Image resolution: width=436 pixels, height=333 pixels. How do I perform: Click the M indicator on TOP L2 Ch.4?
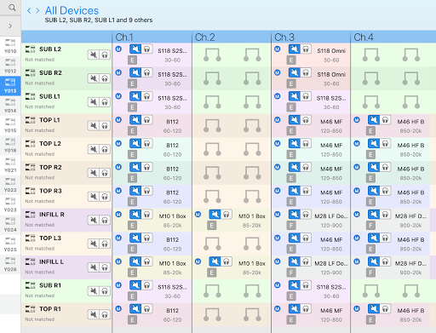[357, 143]
